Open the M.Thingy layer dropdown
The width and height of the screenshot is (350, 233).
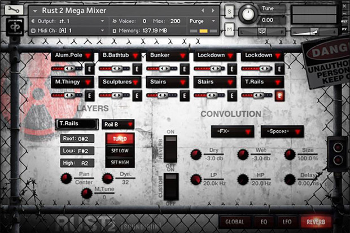click(72, 82)
